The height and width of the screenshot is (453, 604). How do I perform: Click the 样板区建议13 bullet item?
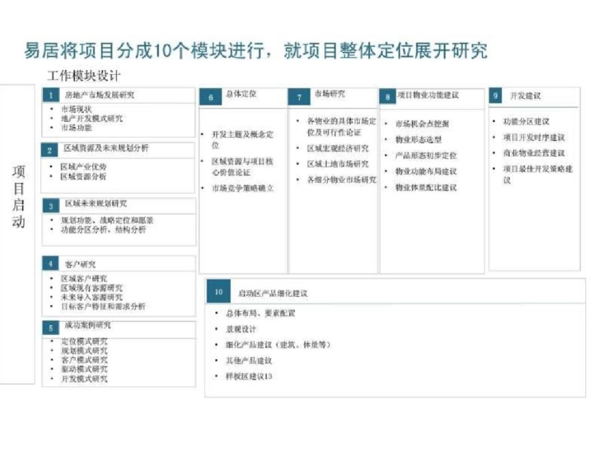[249, 377]
